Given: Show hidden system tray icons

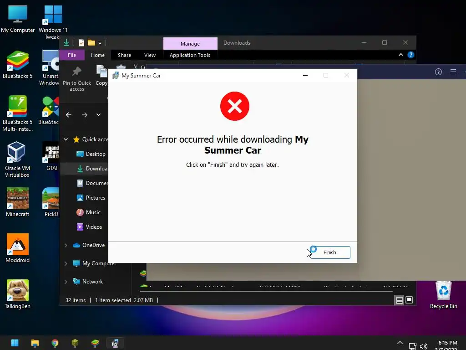Looking at the screenshot, I should (400, 343).
